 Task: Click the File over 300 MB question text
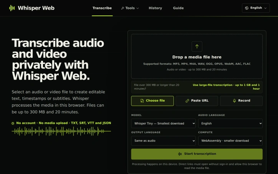coord(157,87)
